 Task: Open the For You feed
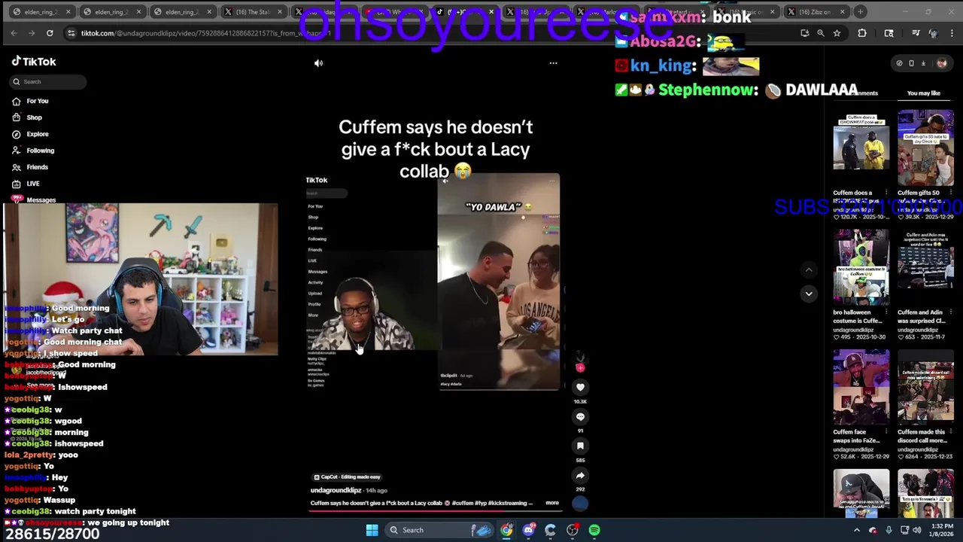pyautogui.click(x=30, y=101)
